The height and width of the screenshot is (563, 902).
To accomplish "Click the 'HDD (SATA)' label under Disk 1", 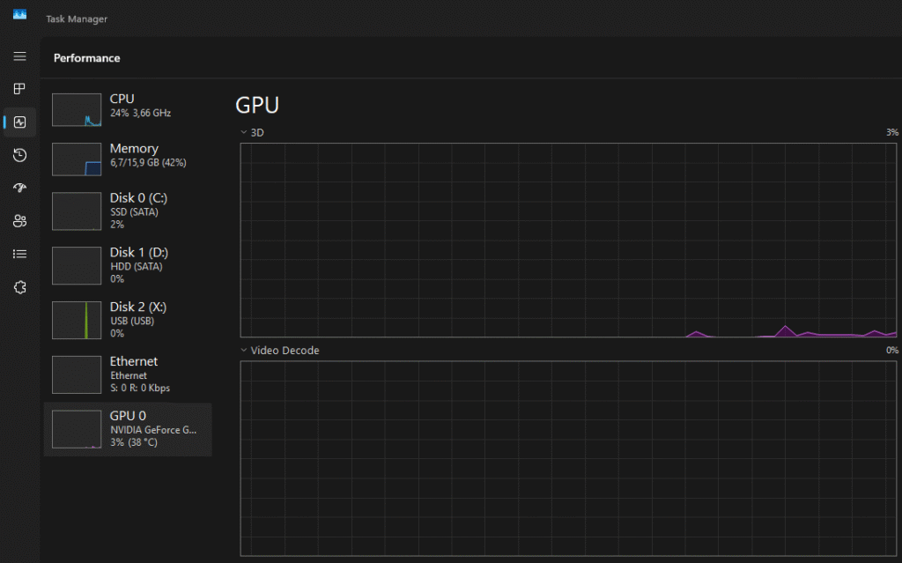I will [x=137, y=267].
